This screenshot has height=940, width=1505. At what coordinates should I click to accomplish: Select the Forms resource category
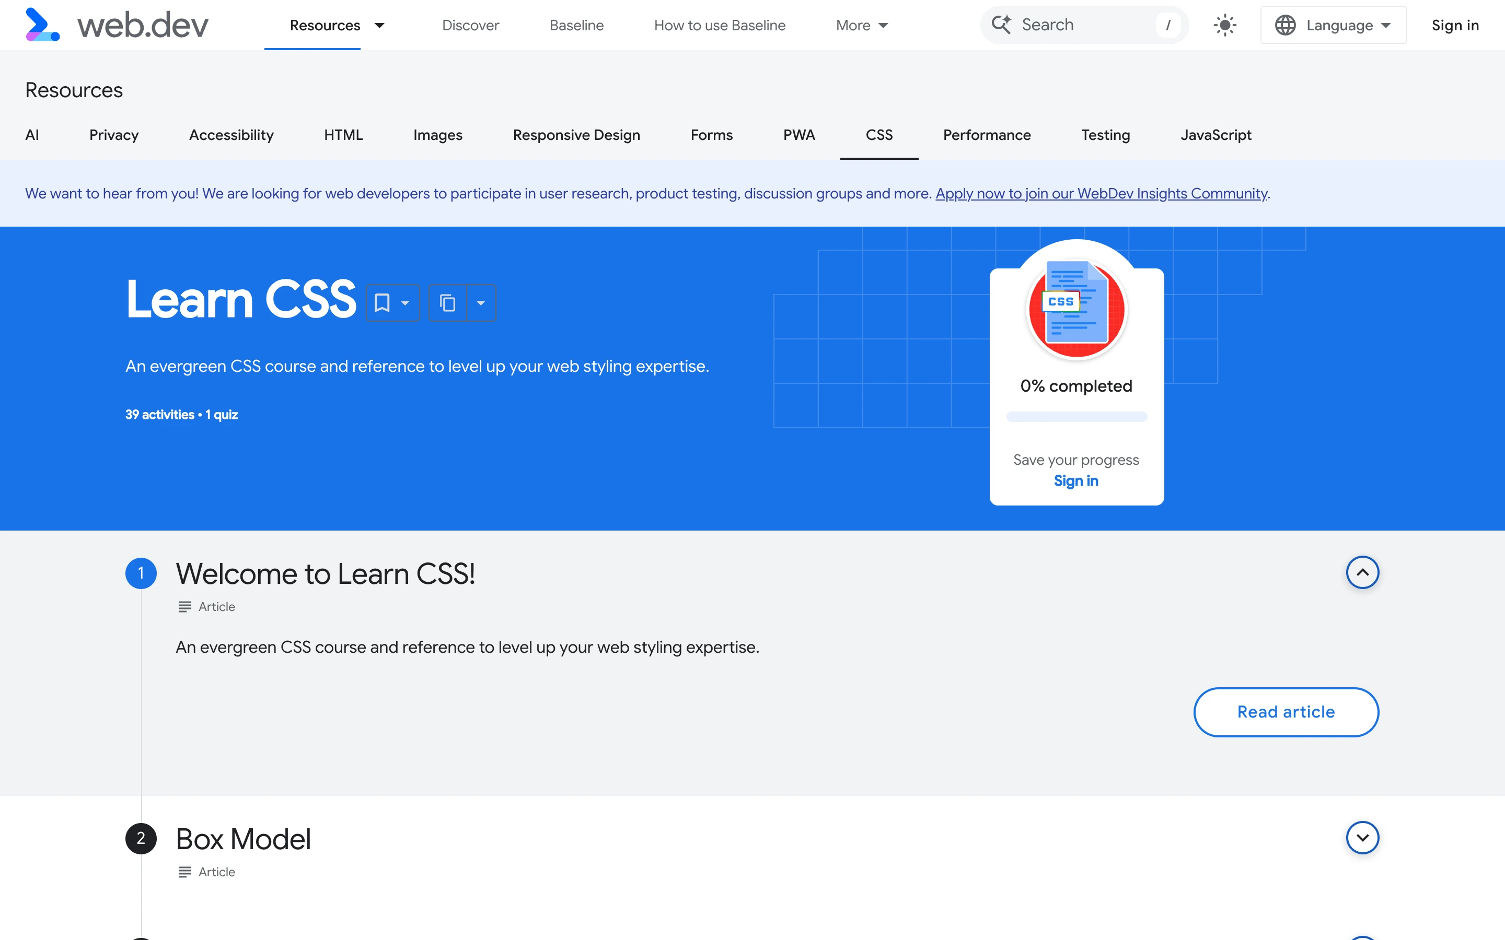click(711, 135)
